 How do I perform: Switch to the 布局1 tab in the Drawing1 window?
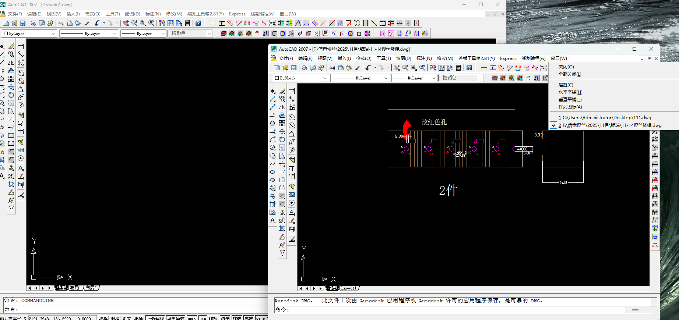tap(75, 288)
